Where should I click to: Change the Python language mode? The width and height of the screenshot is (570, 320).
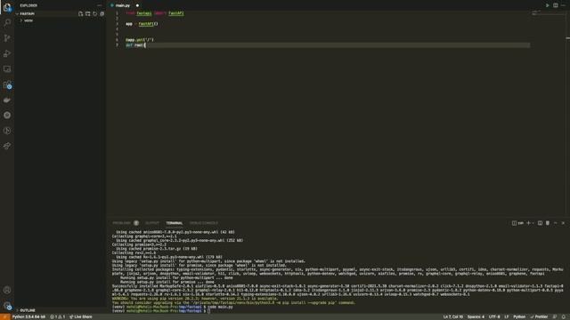[x=518, y=316]
